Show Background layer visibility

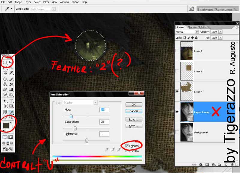point(177,132)
